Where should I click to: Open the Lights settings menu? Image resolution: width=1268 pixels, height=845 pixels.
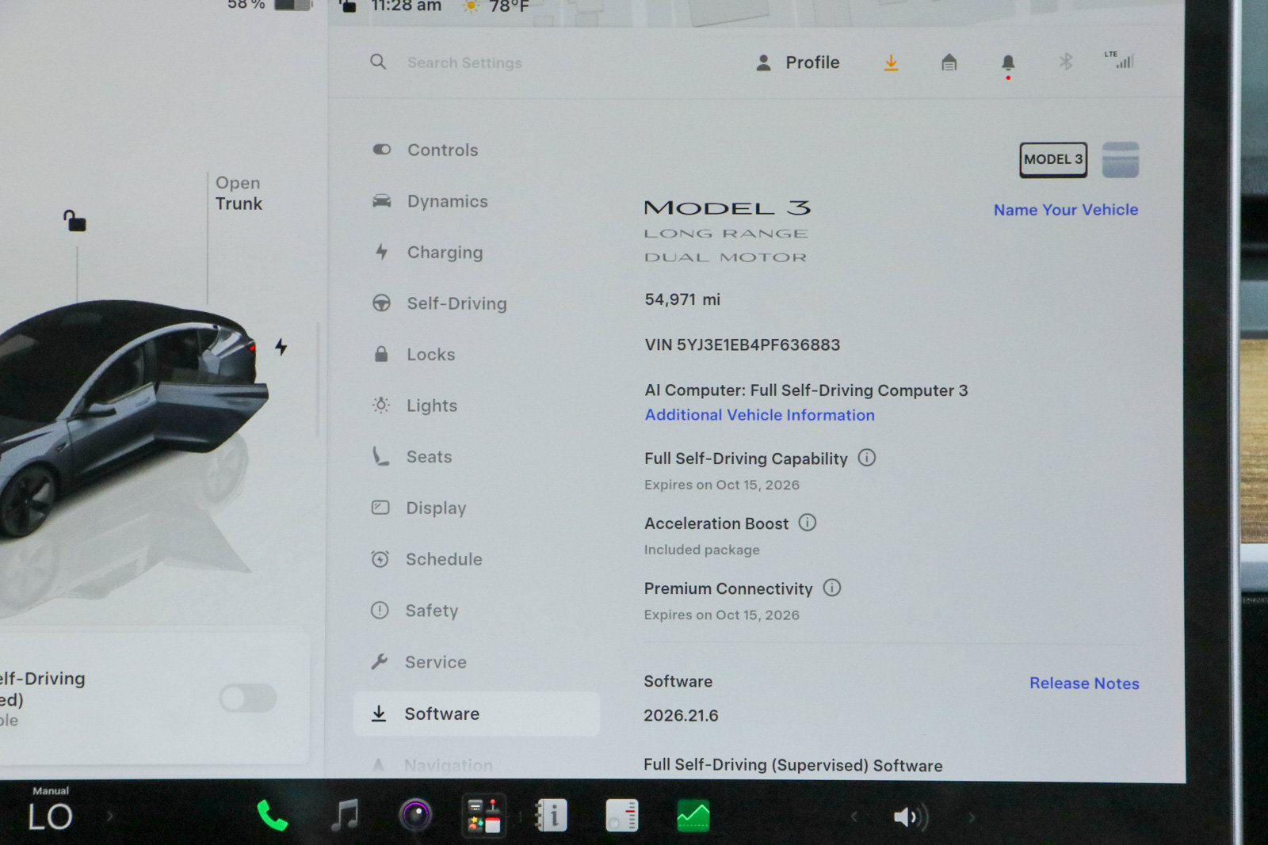[x=415, y=405]
